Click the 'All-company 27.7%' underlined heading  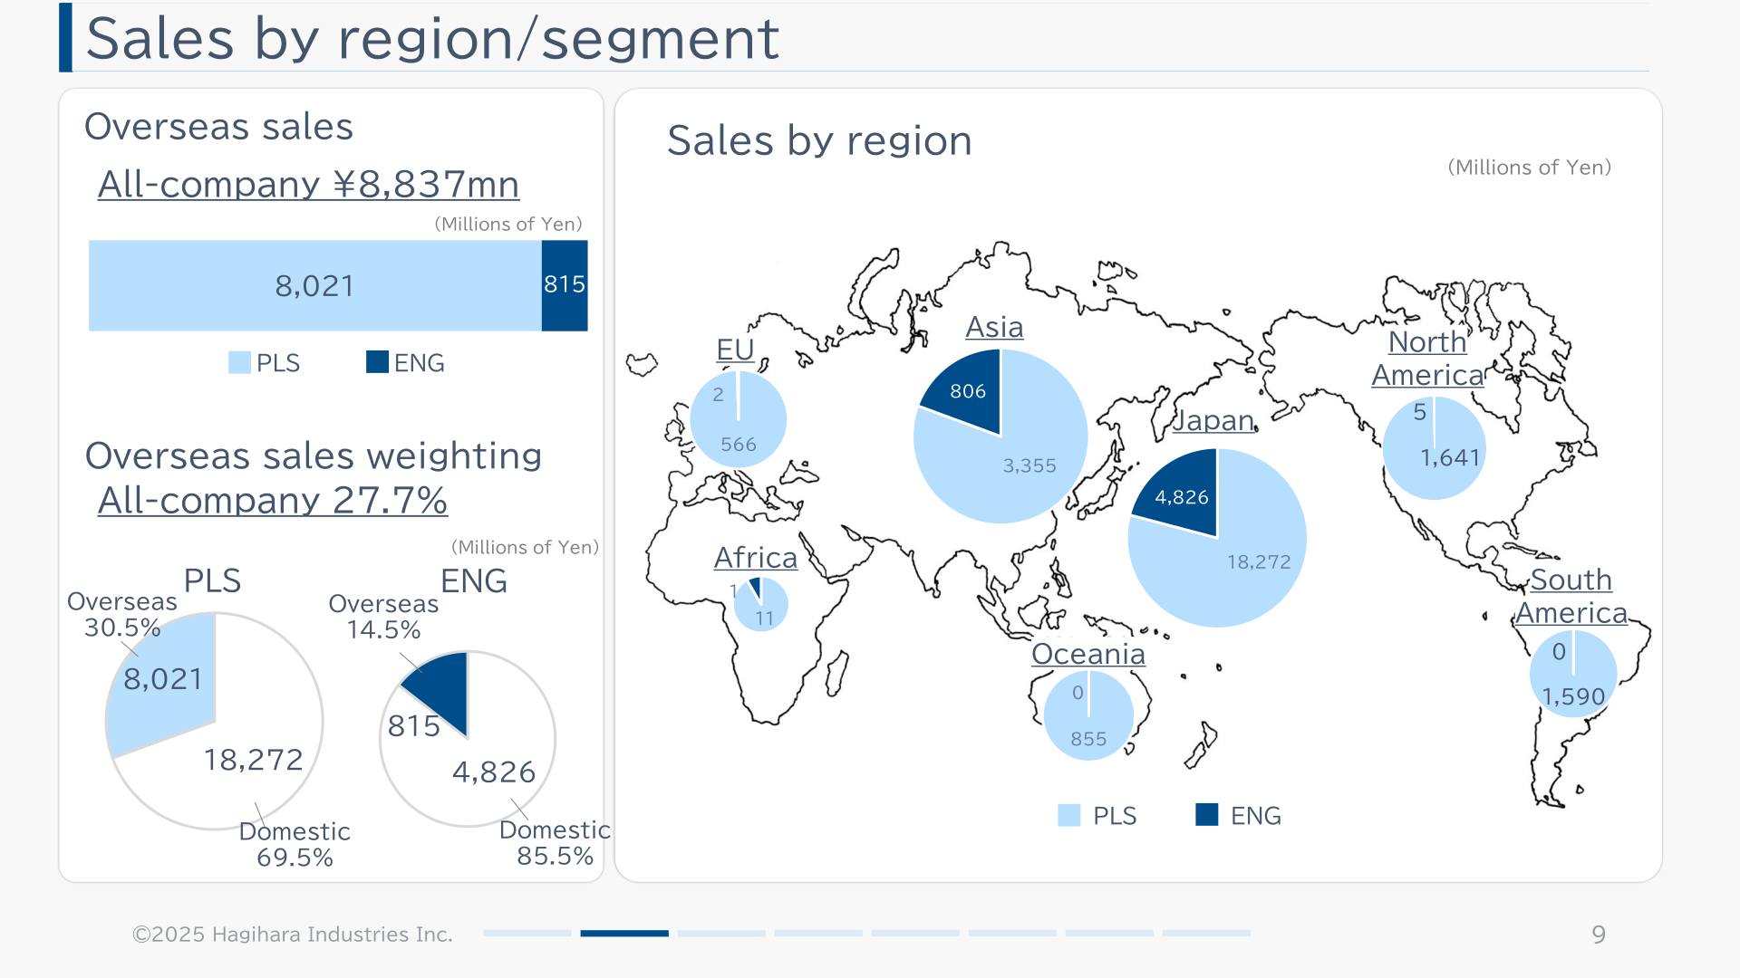pyautogui.click(x=273, y=501)
